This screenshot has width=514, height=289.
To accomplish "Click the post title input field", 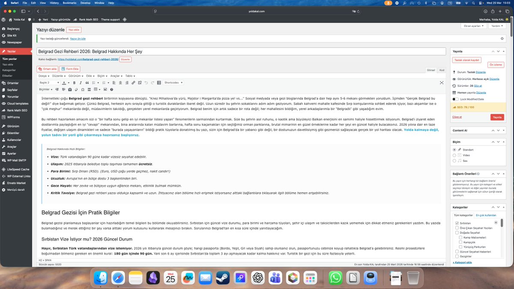I will [x=241, y=51].
